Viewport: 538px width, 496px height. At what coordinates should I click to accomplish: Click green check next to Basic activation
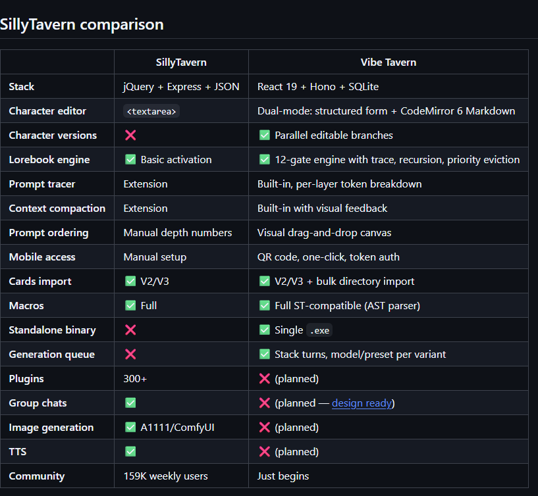[130, 159]
